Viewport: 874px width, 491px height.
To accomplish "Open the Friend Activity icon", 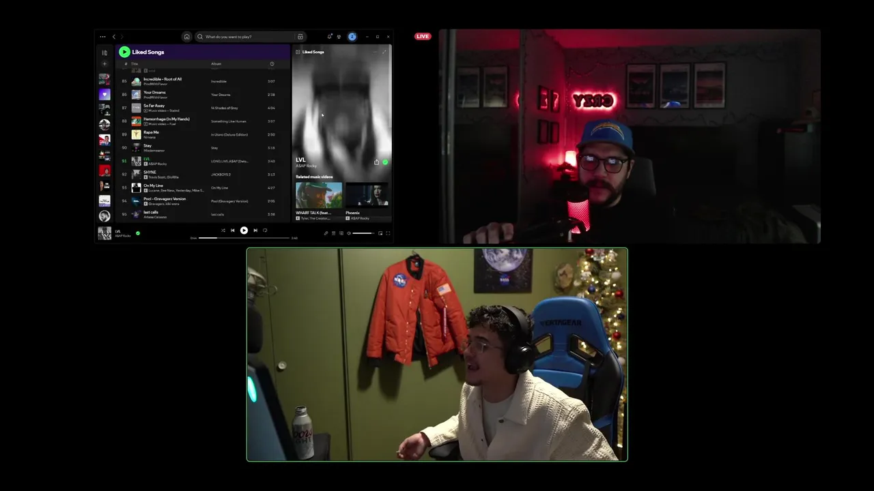I will 339,37.
